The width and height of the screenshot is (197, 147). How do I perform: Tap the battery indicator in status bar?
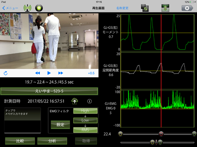click(x=192, y=2)
